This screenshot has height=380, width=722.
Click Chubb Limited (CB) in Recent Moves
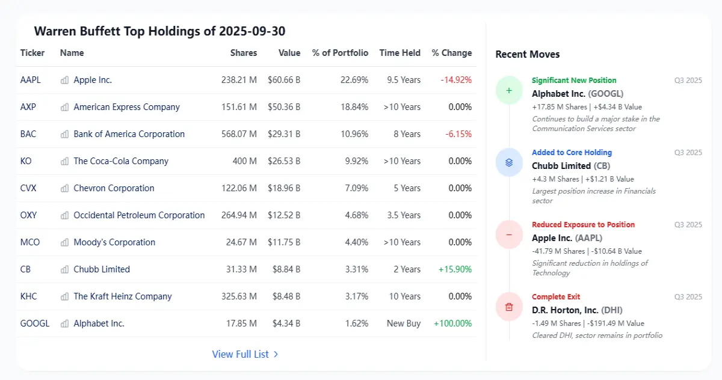(572, 166)
